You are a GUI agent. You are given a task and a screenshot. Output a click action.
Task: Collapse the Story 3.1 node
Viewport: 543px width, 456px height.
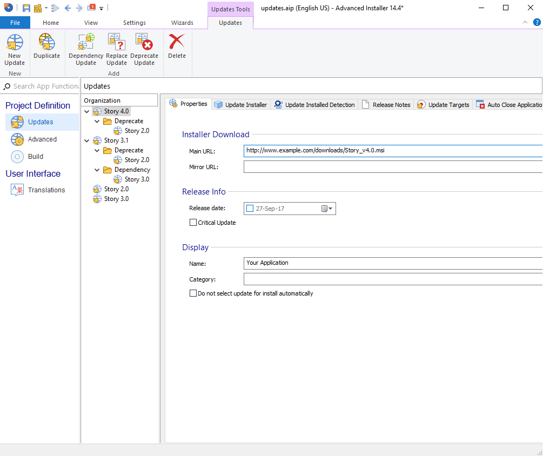(x=87, y=140)
